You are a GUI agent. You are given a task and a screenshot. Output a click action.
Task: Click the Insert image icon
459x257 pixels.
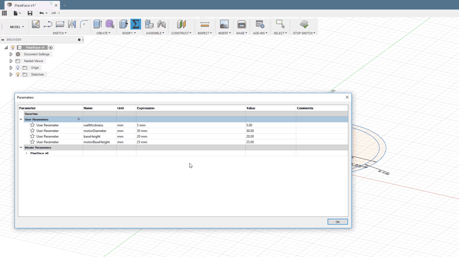click(224, 24)
